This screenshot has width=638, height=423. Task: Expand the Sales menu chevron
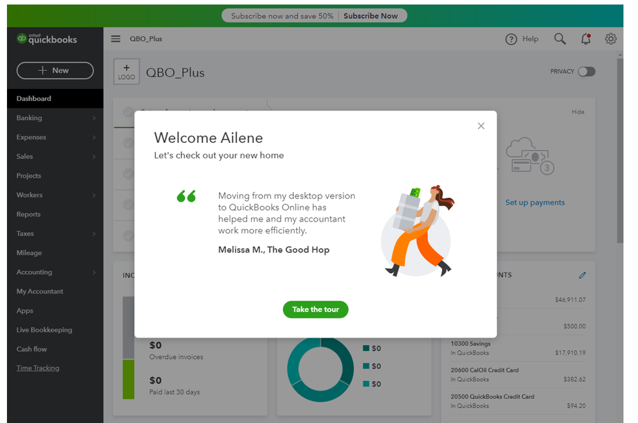(94, 156)
